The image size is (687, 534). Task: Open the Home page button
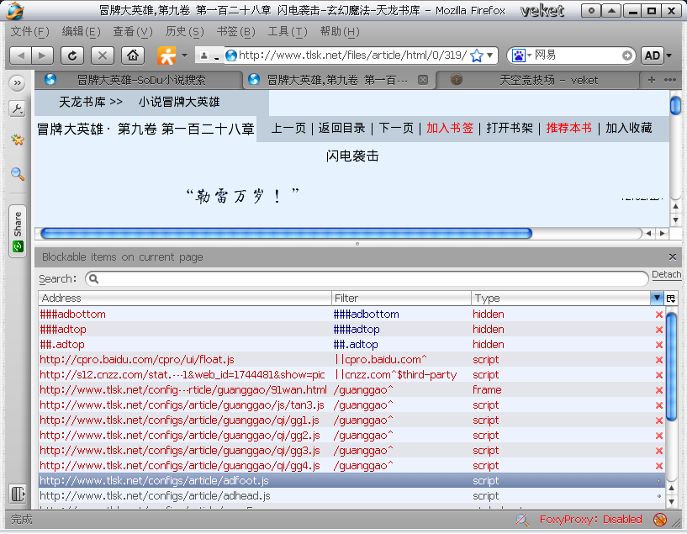[133, 56]
